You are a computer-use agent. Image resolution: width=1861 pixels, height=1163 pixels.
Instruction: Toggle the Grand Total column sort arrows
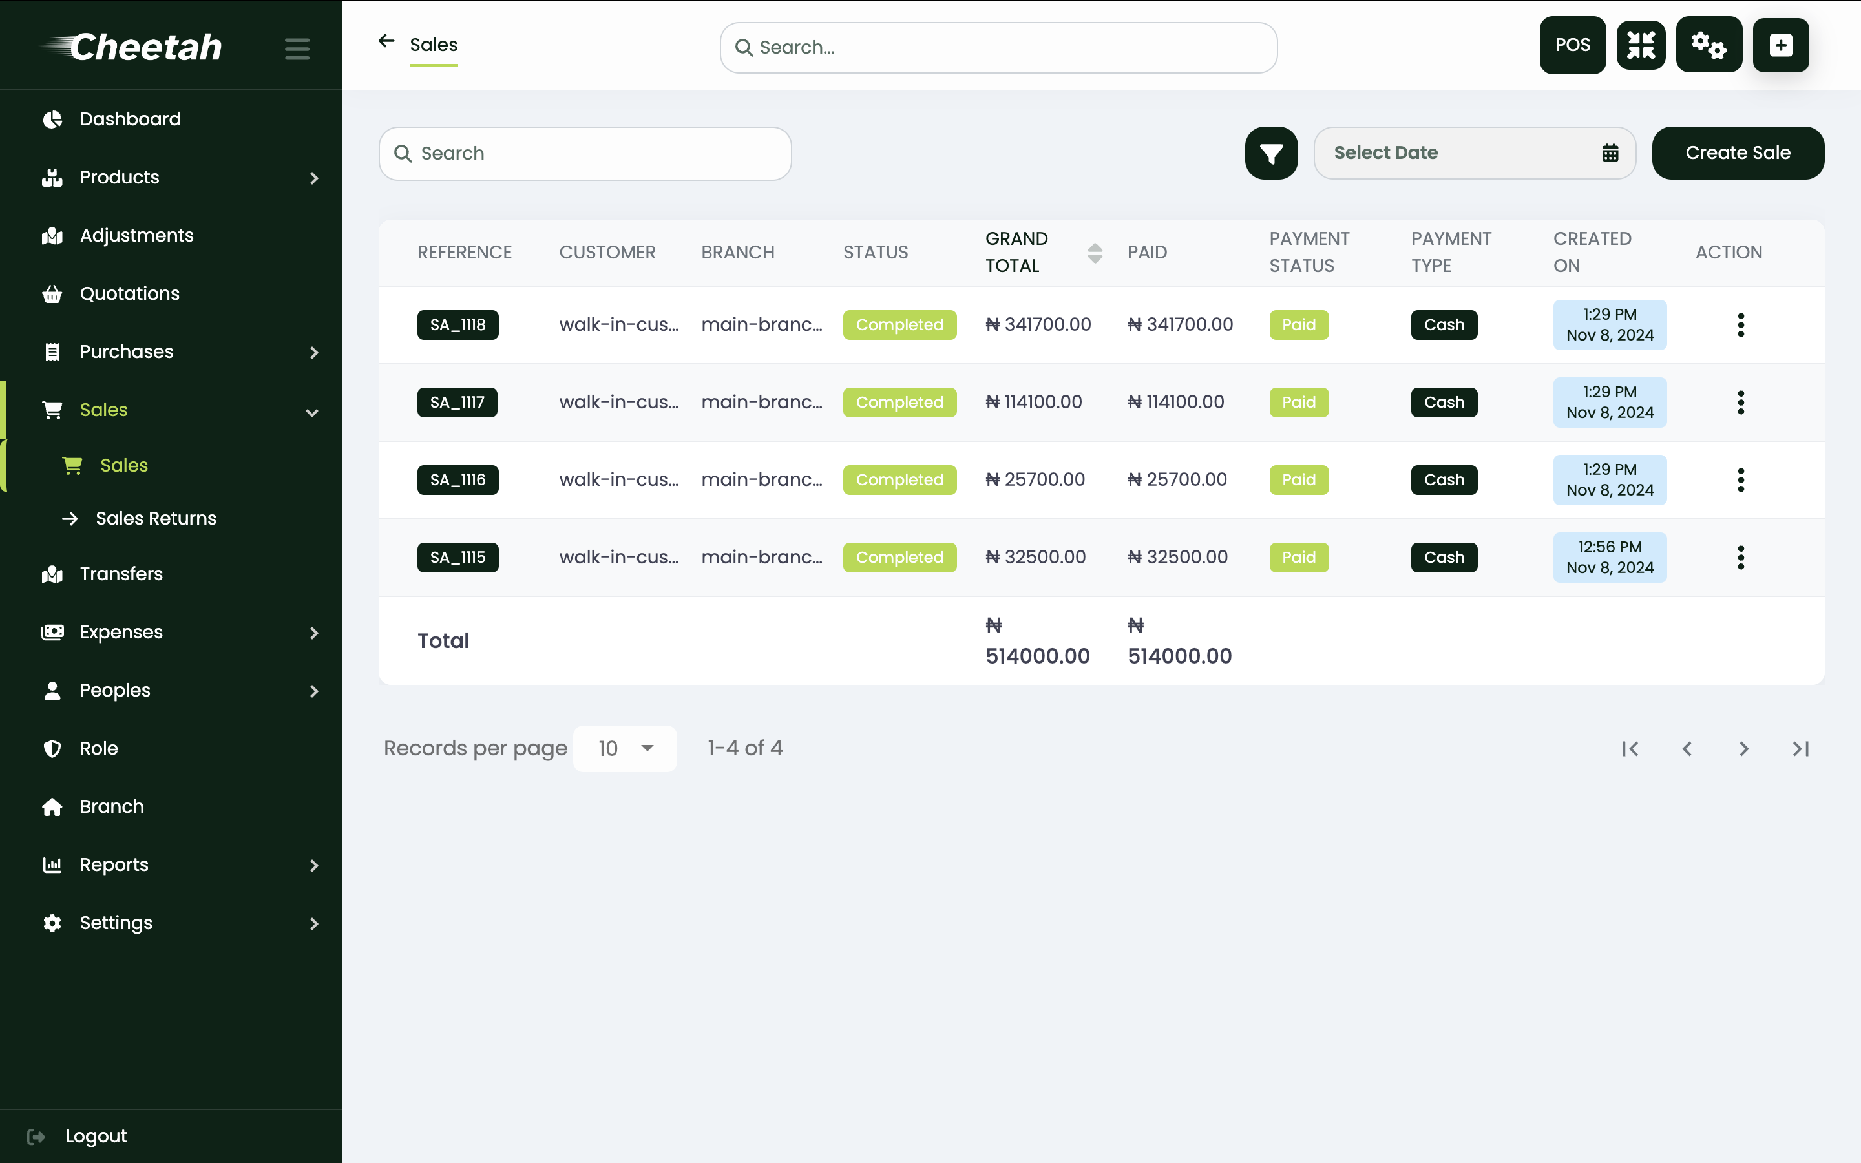[1094, 252]
